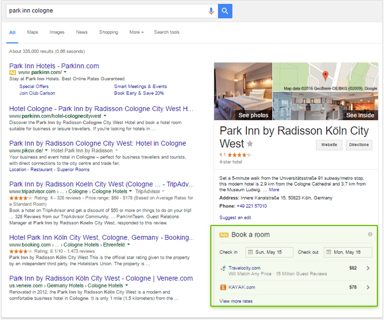Expand the tripadvisor.com URL dropdown arrow
This screenshot has width=384, height=320.
tap(130, 191)
